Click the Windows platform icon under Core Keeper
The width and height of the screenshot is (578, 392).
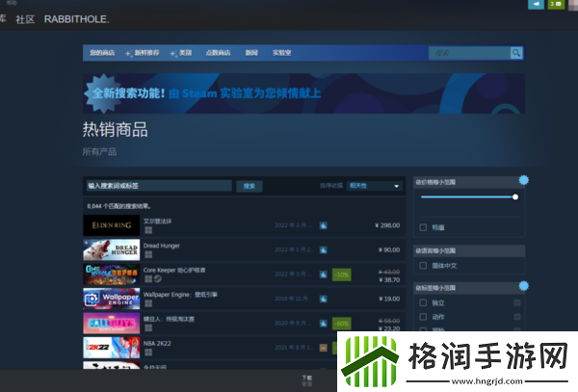click(x=148, y=279)
